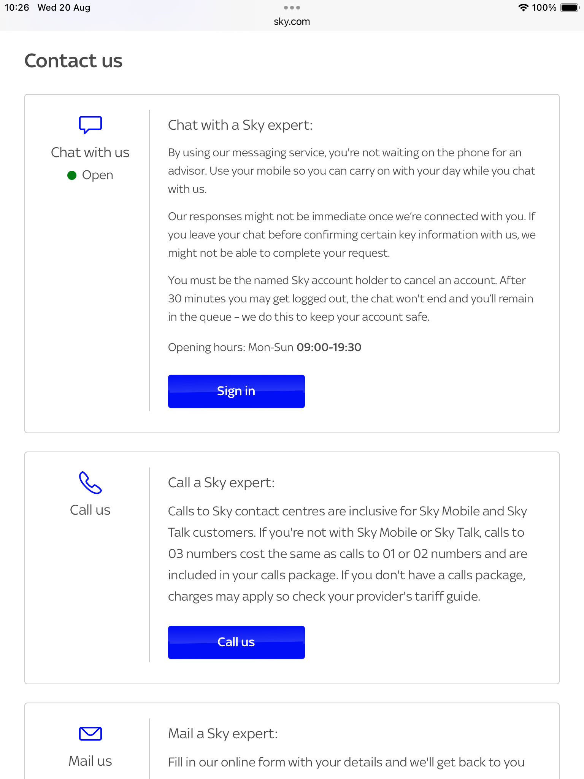
Task: Click the 'Chat with a Sky expert:' heading
Action: click(240, 125)
